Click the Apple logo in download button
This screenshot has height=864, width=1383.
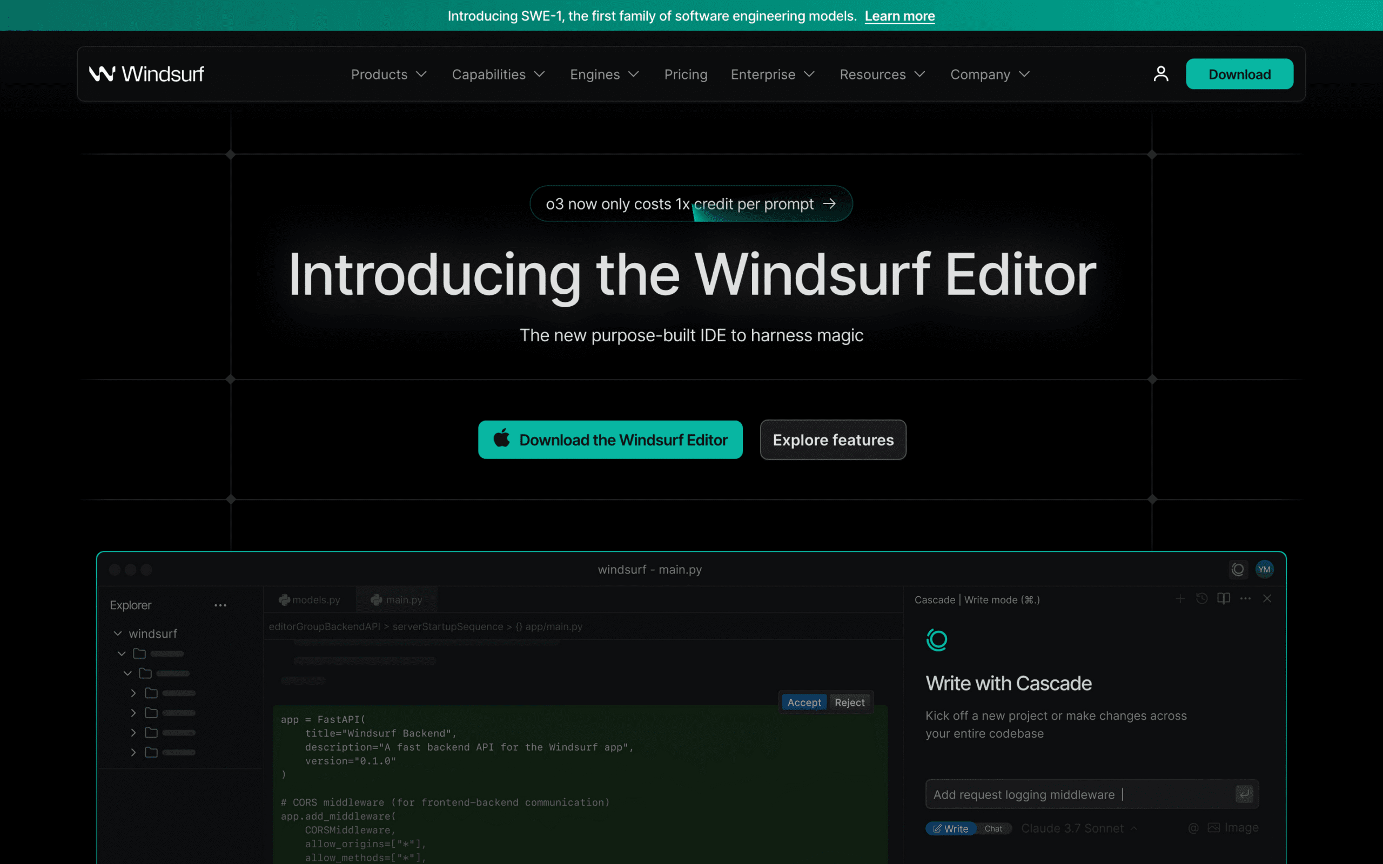pyautogui.click(x=501, y=438)
